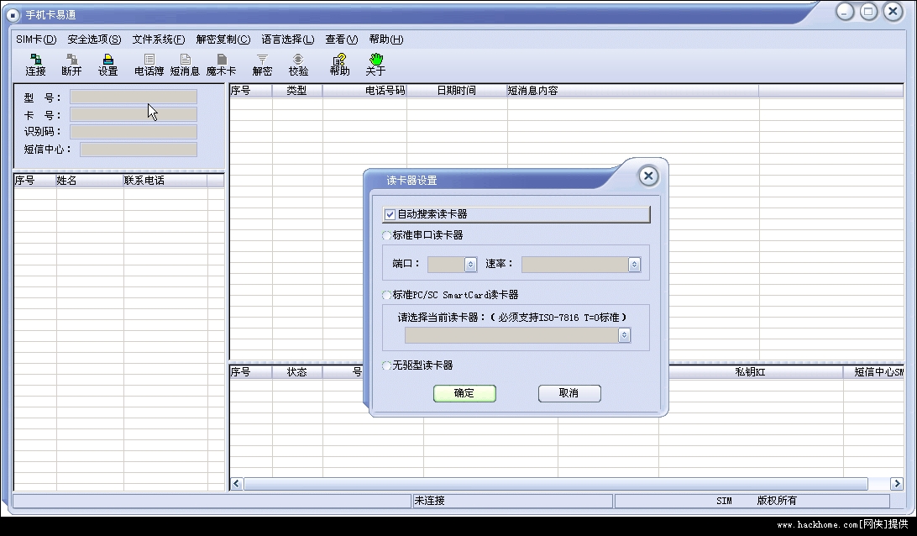Click the 短信中心 input field
The image size is (917, 536).
click(x=139, y=150)
